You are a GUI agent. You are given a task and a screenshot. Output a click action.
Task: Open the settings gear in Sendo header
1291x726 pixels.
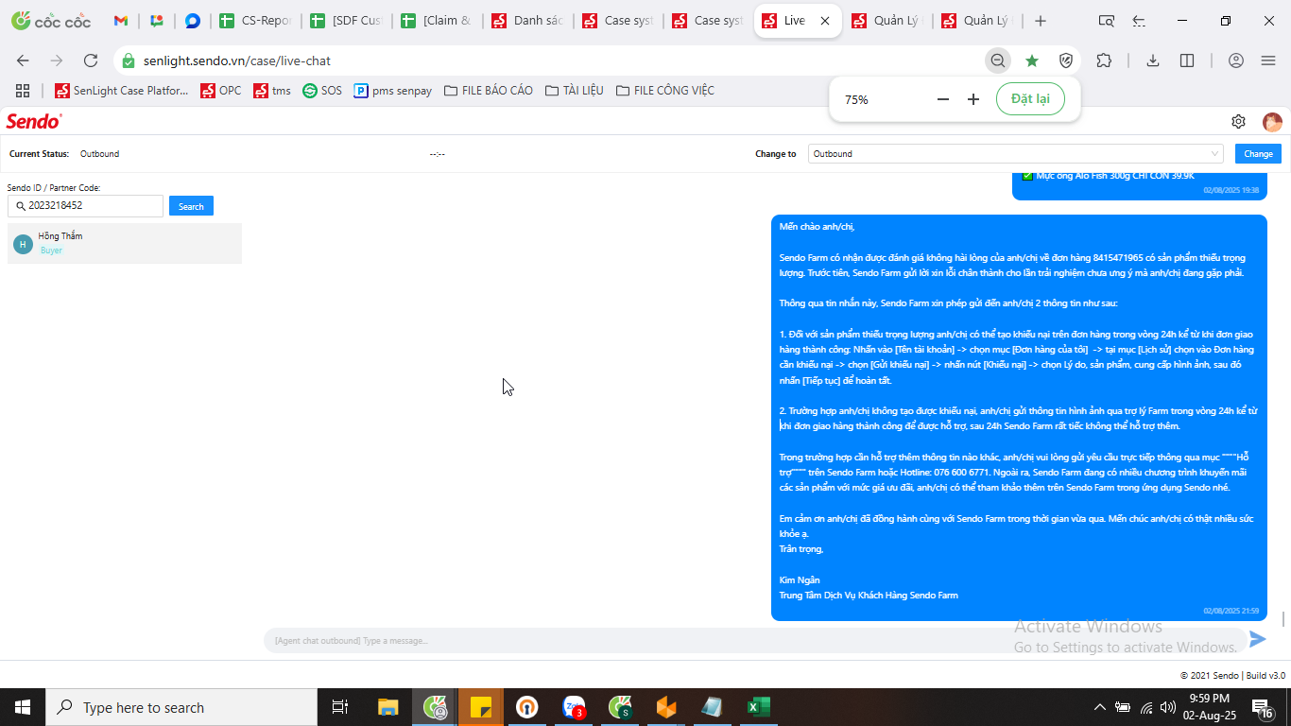coord(1238,121)
